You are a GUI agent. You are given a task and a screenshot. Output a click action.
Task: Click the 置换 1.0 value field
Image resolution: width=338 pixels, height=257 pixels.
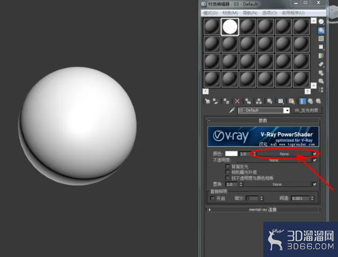pyautogui.click(x=232, y=184)
